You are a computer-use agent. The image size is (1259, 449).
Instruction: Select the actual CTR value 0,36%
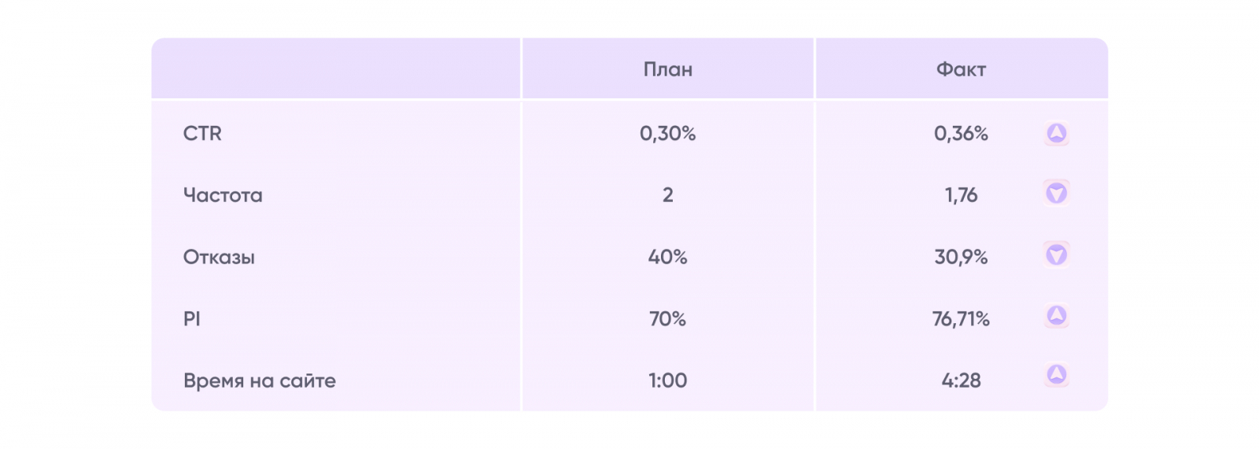(961, 134)
